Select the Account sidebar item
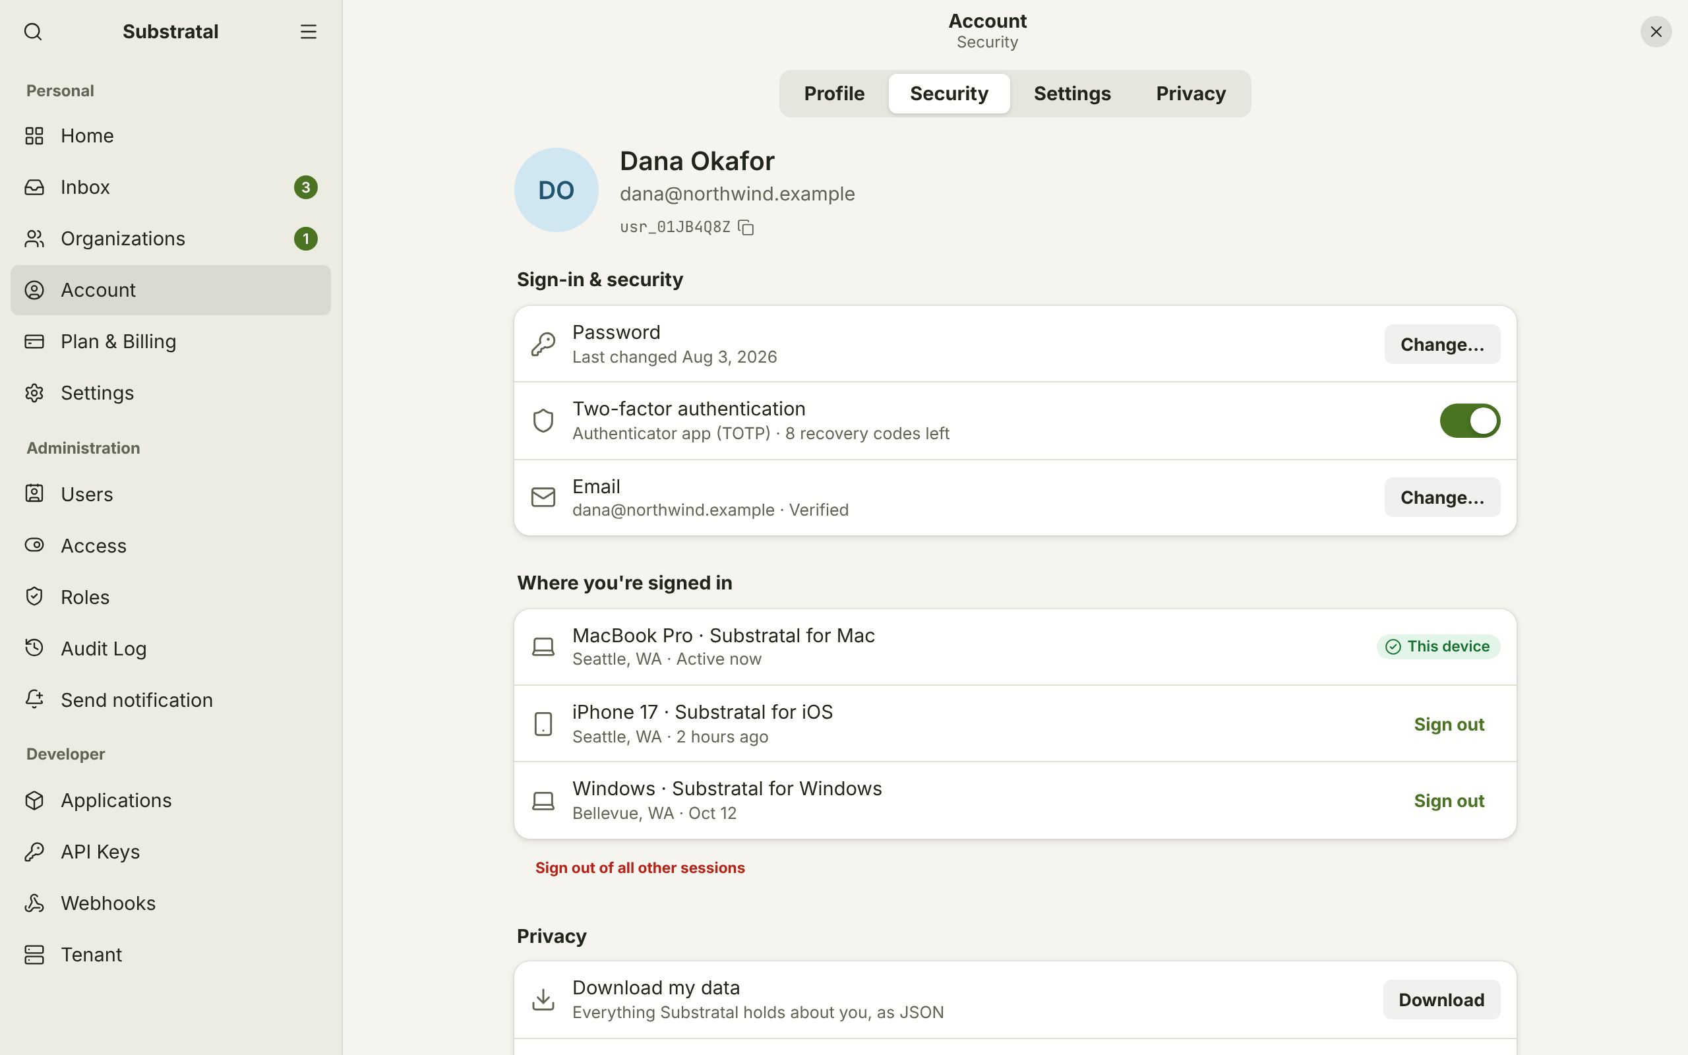 point(170,289)
